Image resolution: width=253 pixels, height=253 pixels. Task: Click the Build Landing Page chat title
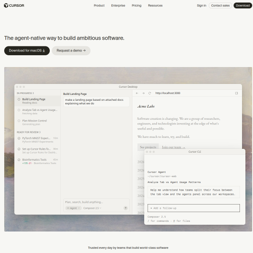(75, 94)
